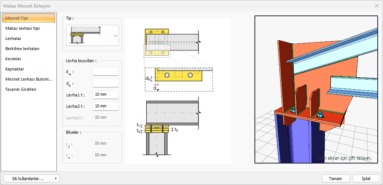This screenshot has width=383, height=185.
Task: Expand the Tip connection type dropdown
Action: pyautogui.click(x=115, y=36)
